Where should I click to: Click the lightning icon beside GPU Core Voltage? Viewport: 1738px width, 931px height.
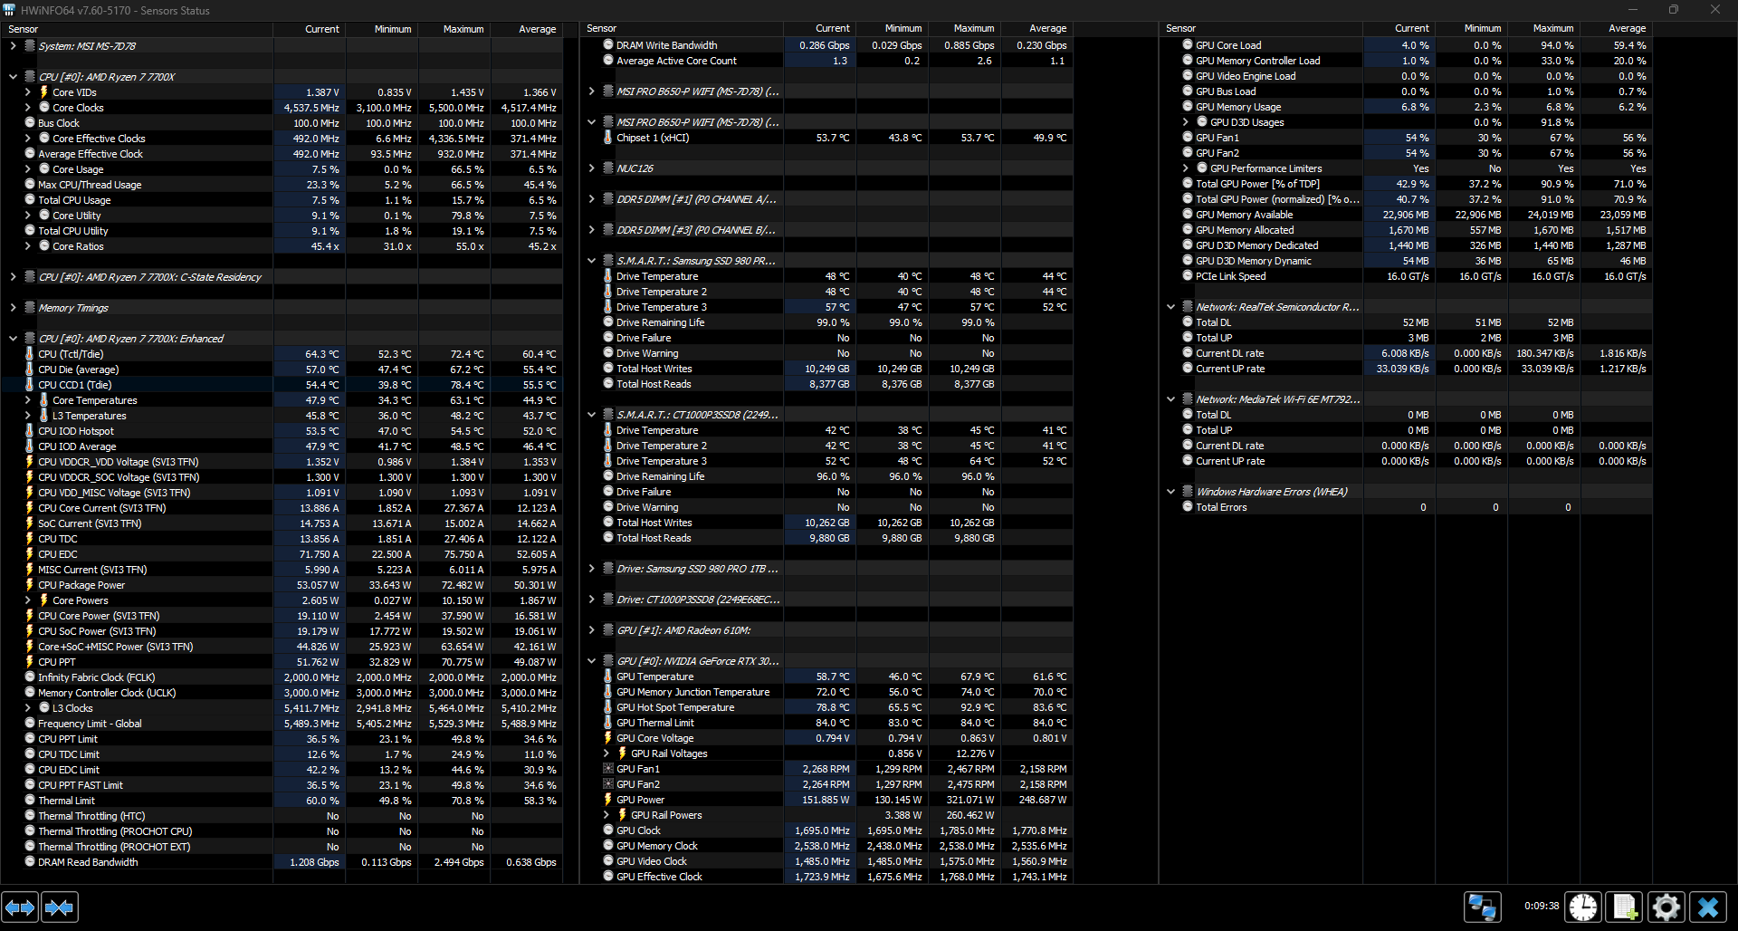[x=608, y=738]
